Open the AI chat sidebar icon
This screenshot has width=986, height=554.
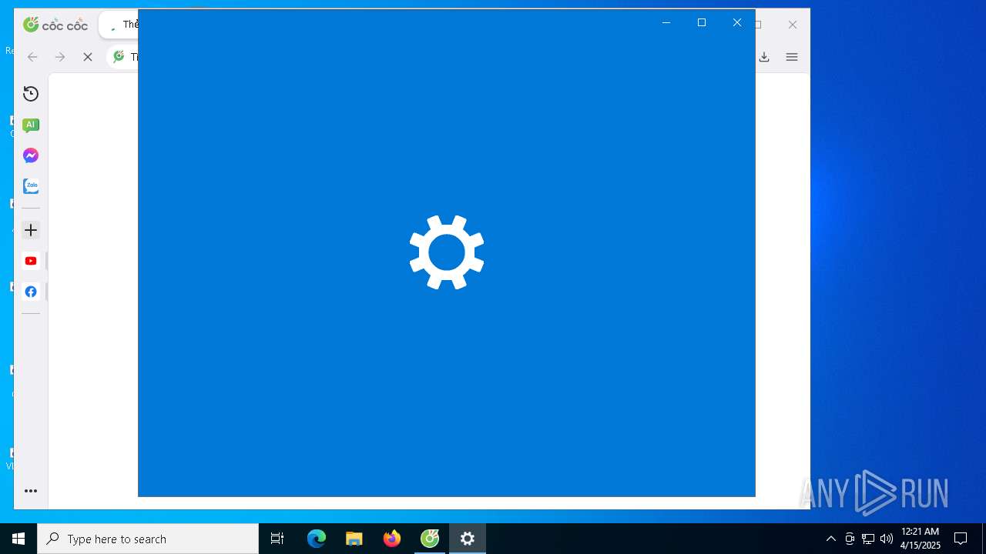click(x=31, y=125)
